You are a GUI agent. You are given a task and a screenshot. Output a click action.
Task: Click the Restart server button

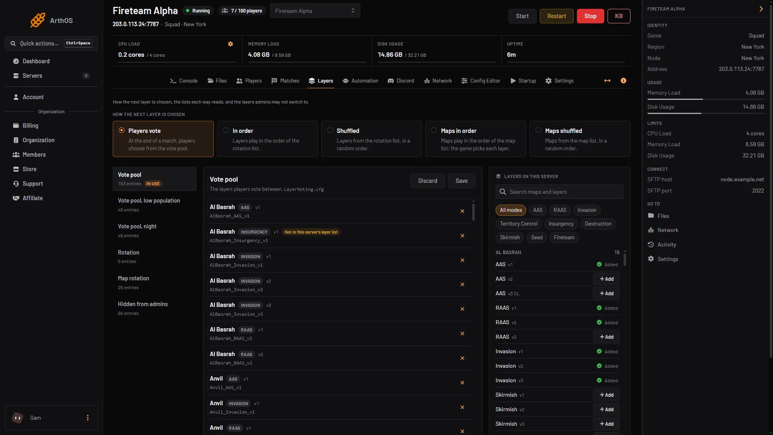tap(556, 16)
